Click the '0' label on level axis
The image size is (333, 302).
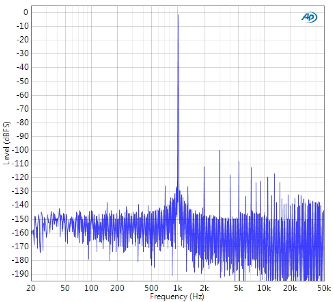[x=26, y=12]
